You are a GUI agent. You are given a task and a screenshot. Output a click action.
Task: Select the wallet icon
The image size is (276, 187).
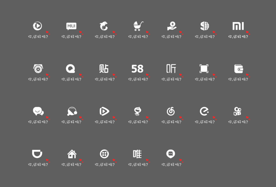[239, 69]
